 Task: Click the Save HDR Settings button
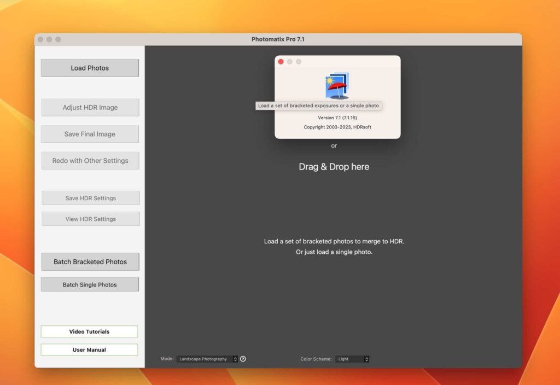click(x=91, y=198)
